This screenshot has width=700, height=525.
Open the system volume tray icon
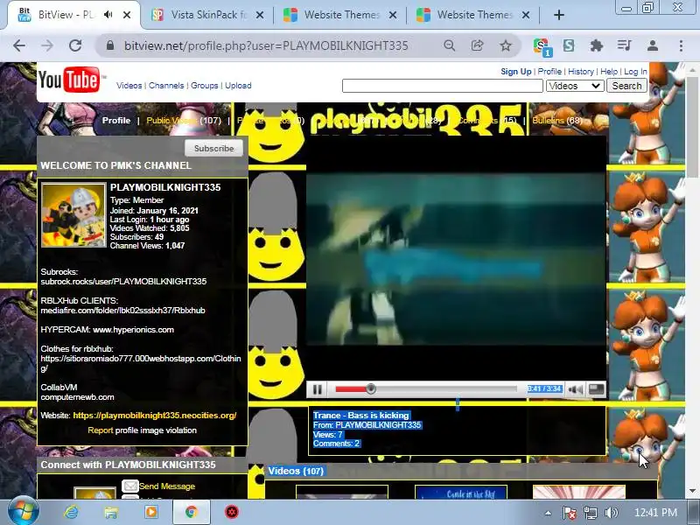[x=611, y=513]
